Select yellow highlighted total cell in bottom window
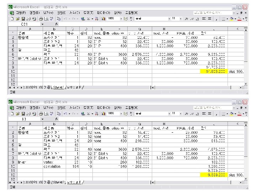The image size is (256, 192). tap(214, 175)
